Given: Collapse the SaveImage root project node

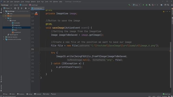Looking at the screenshot, I should [4, 11].
